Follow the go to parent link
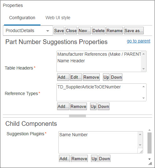Image resolution: width=155 pixels, height=168 pixels. 139,41
